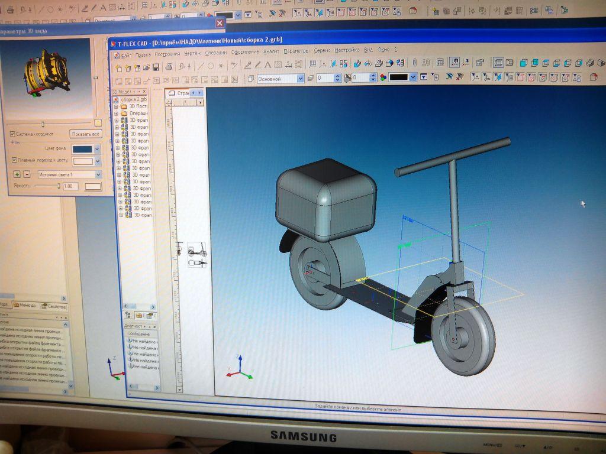Click the pencil graphic line icon
The width and height of the screenshot is (606, 454).
[258, 65]
